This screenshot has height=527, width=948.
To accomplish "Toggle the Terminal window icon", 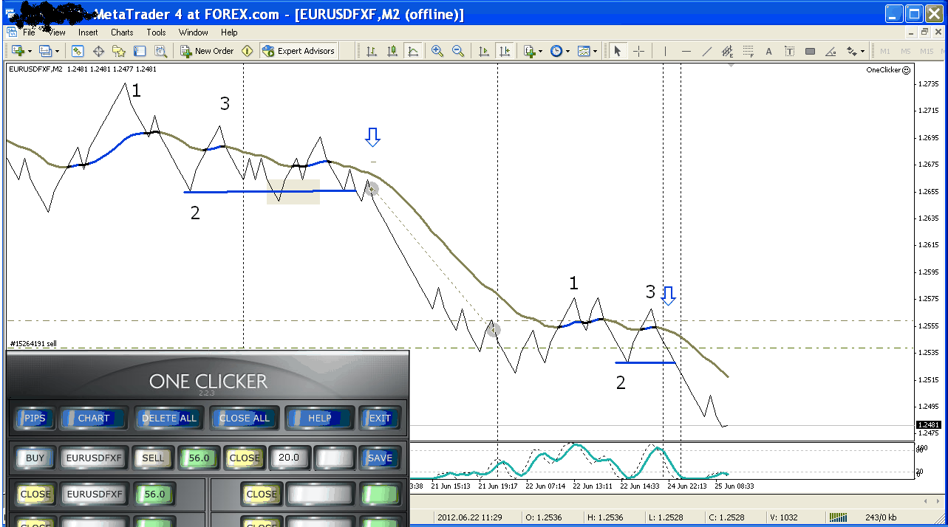I will tap(140, 51).
